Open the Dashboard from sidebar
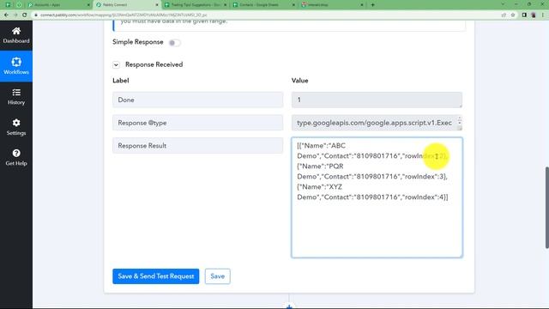The image size is (549, 309). pos(16,35)
